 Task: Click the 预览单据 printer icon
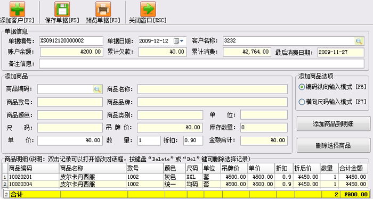pos(103,9)
